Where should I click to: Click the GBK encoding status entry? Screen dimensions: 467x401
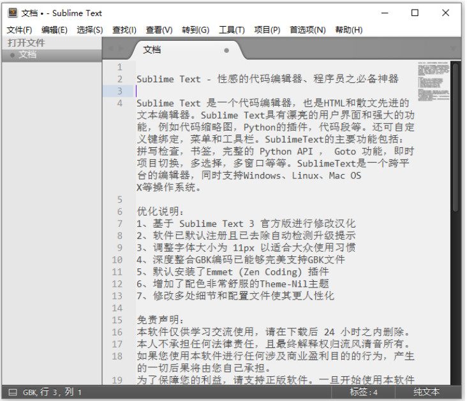coord(29,392)
